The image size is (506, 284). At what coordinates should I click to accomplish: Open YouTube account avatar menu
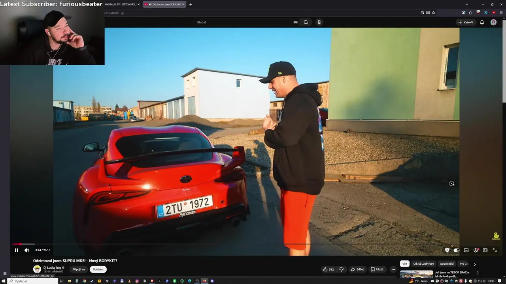(x=493, y=22)
